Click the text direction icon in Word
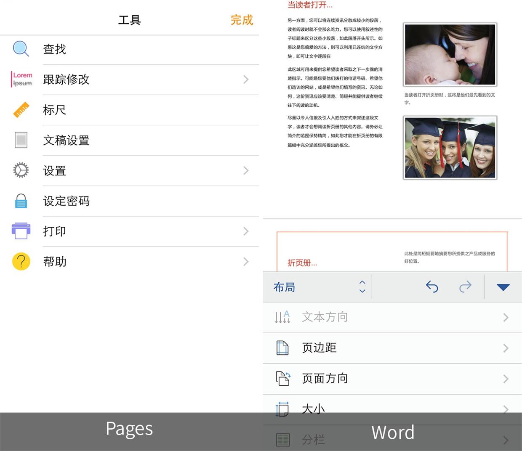The height and width of the screenshot is (451, 522). (x=282, y=317)
